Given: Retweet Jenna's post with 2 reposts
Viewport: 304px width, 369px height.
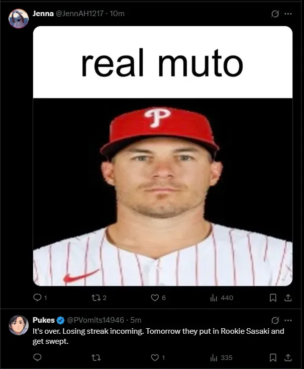Looking at the screenshot, I should pyautogui.click(x=96, y=298).
